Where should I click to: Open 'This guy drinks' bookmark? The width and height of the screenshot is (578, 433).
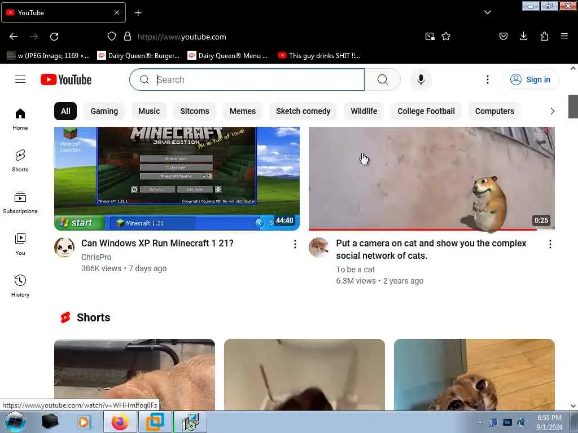(319, 56)
